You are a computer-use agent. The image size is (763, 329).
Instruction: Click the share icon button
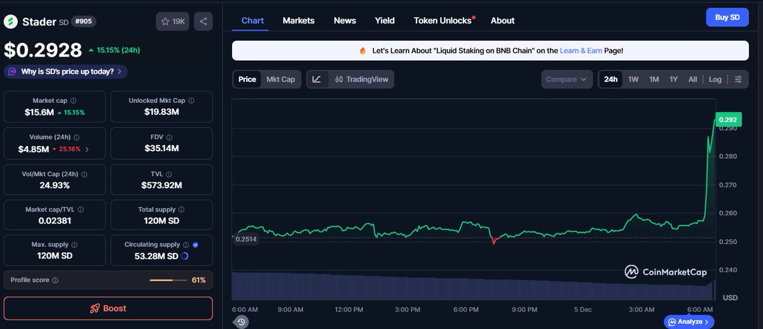pyautogui.click(x=203, y=22)
